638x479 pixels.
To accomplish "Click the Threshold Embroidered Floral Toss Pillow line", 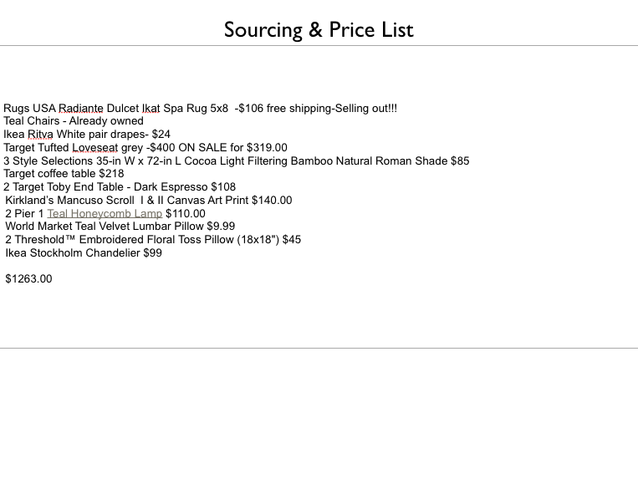I will (x=153, y=239).
